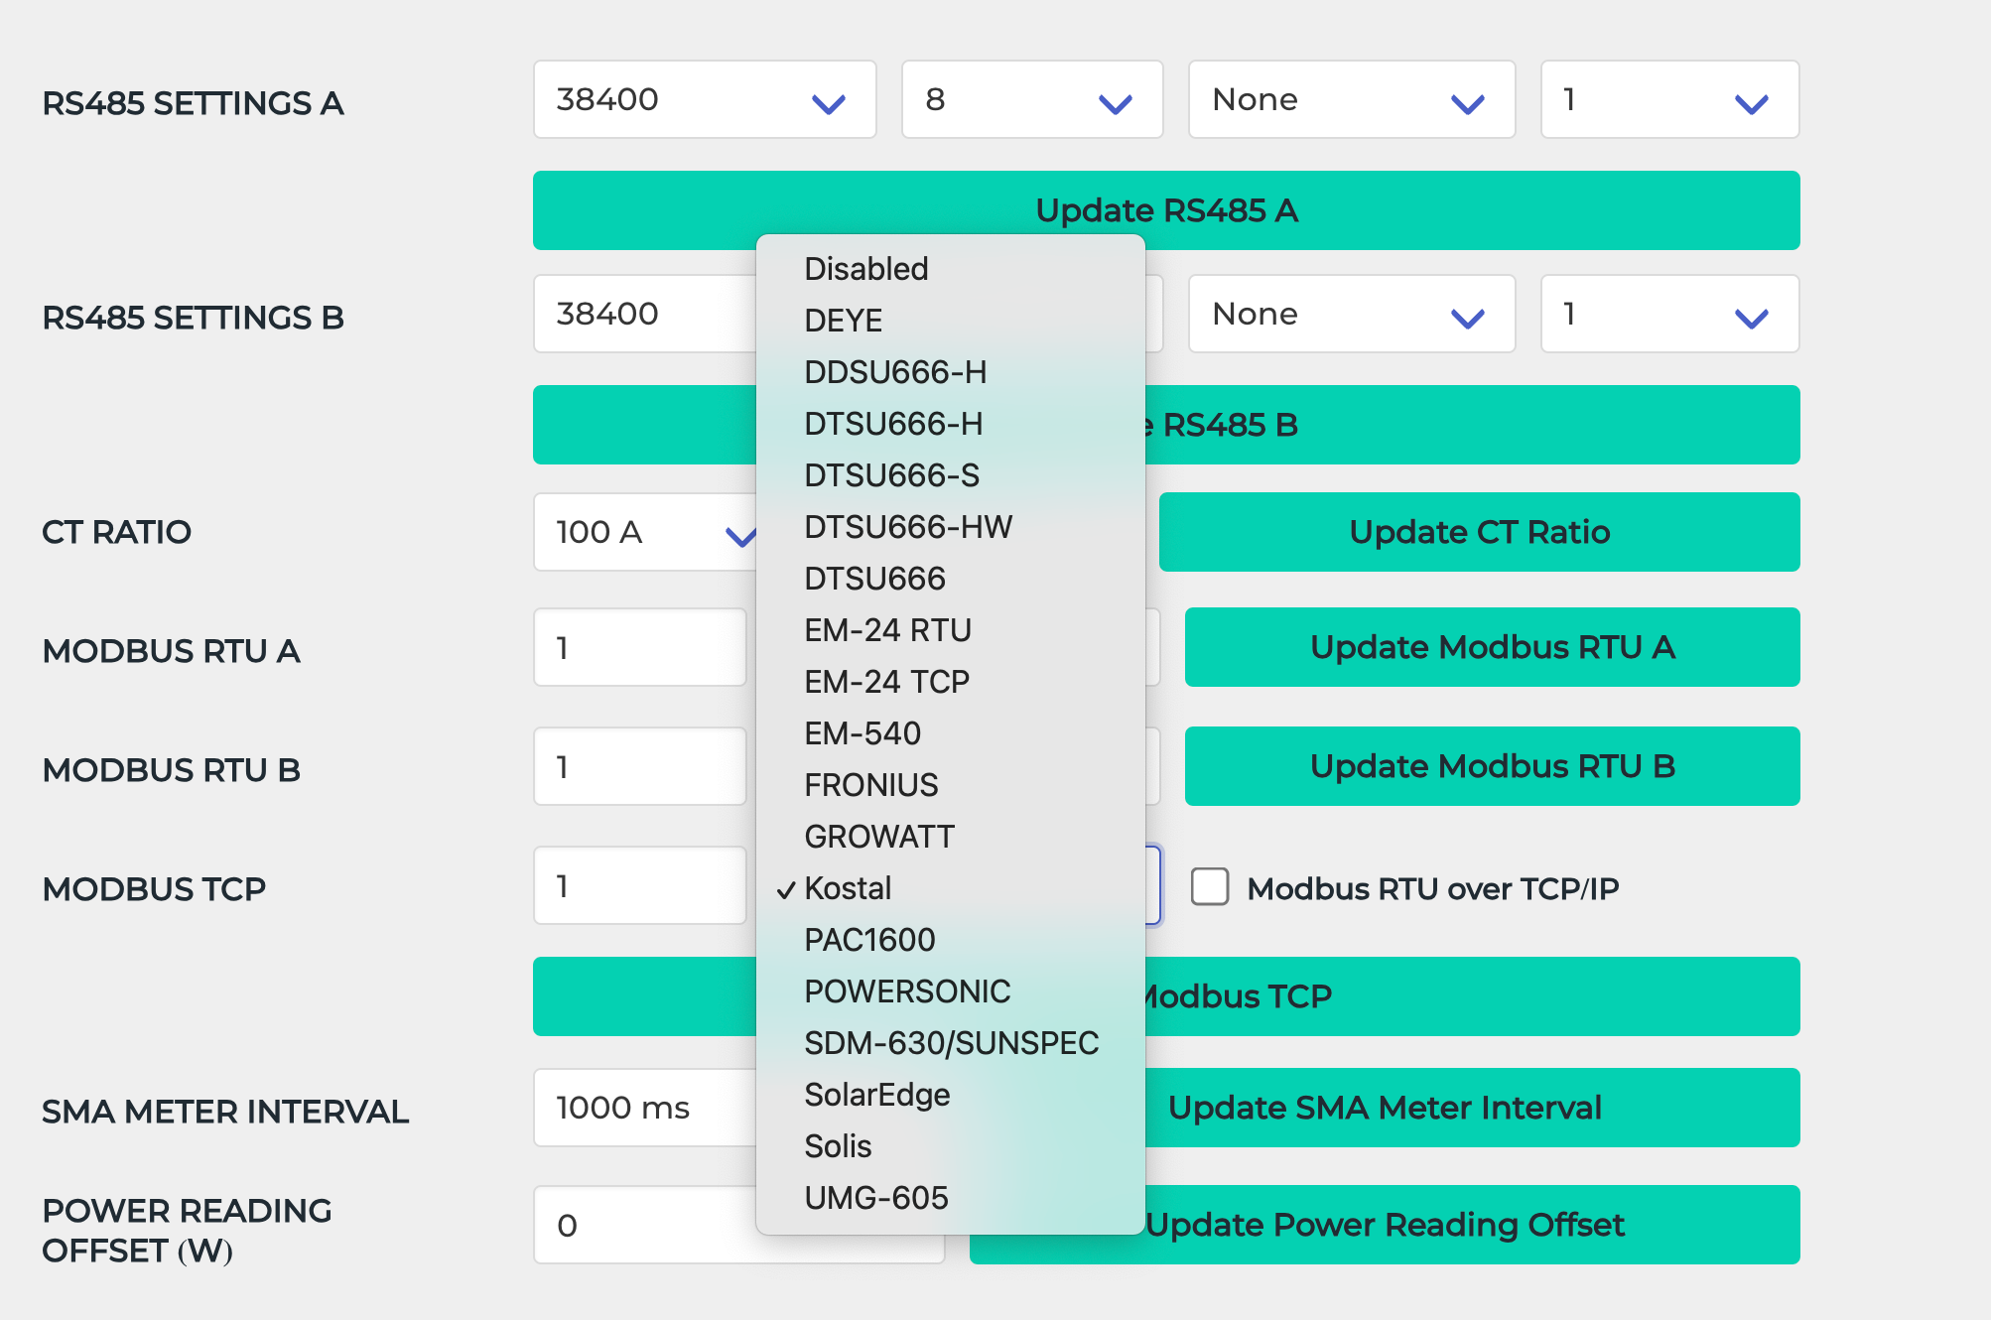
Task: Click the Update RS485 A button
Action: (1165, 210)
